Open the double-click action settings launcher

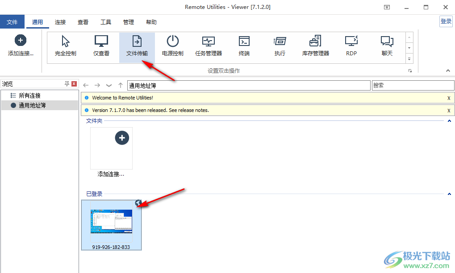(410, 71)
